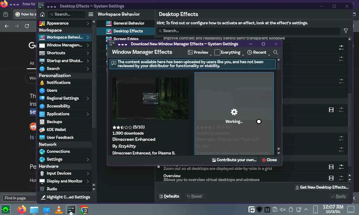Screen dimensions: 359x215
Task: Open search in Window Manager Effects dialog
Action: tap(275, 52)
